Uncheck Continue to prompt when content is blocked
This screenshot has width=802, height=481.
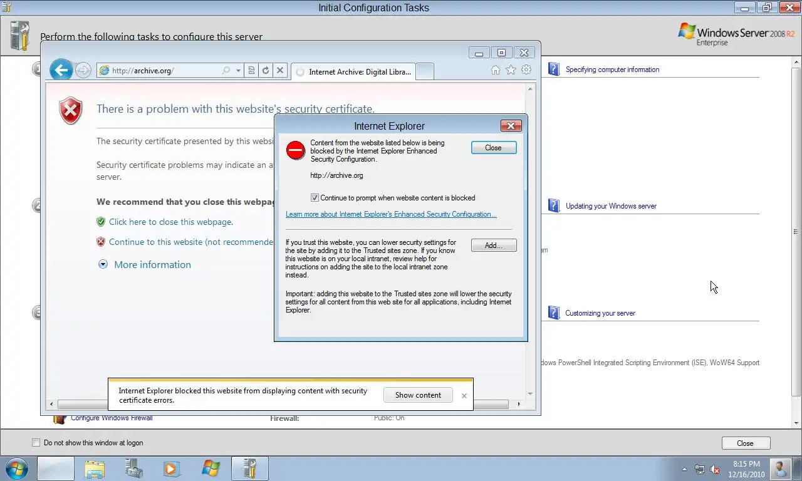pyautogui.click(x=315, y=198)
